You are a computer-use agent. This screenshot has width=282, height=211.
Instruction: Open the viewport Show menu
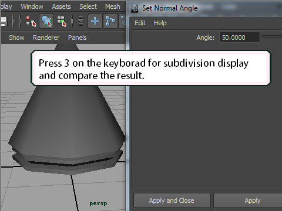(16, 38)
